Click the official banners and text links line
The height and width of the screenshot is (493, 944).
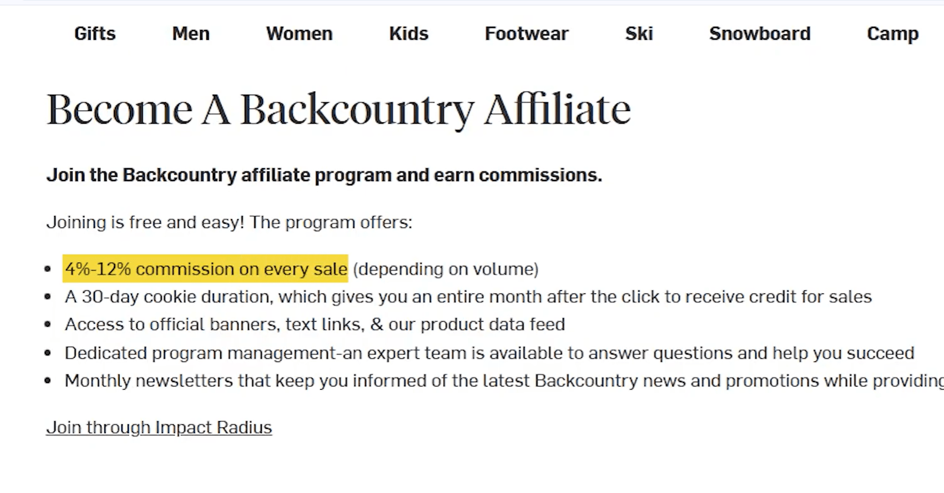pos(314,324)
